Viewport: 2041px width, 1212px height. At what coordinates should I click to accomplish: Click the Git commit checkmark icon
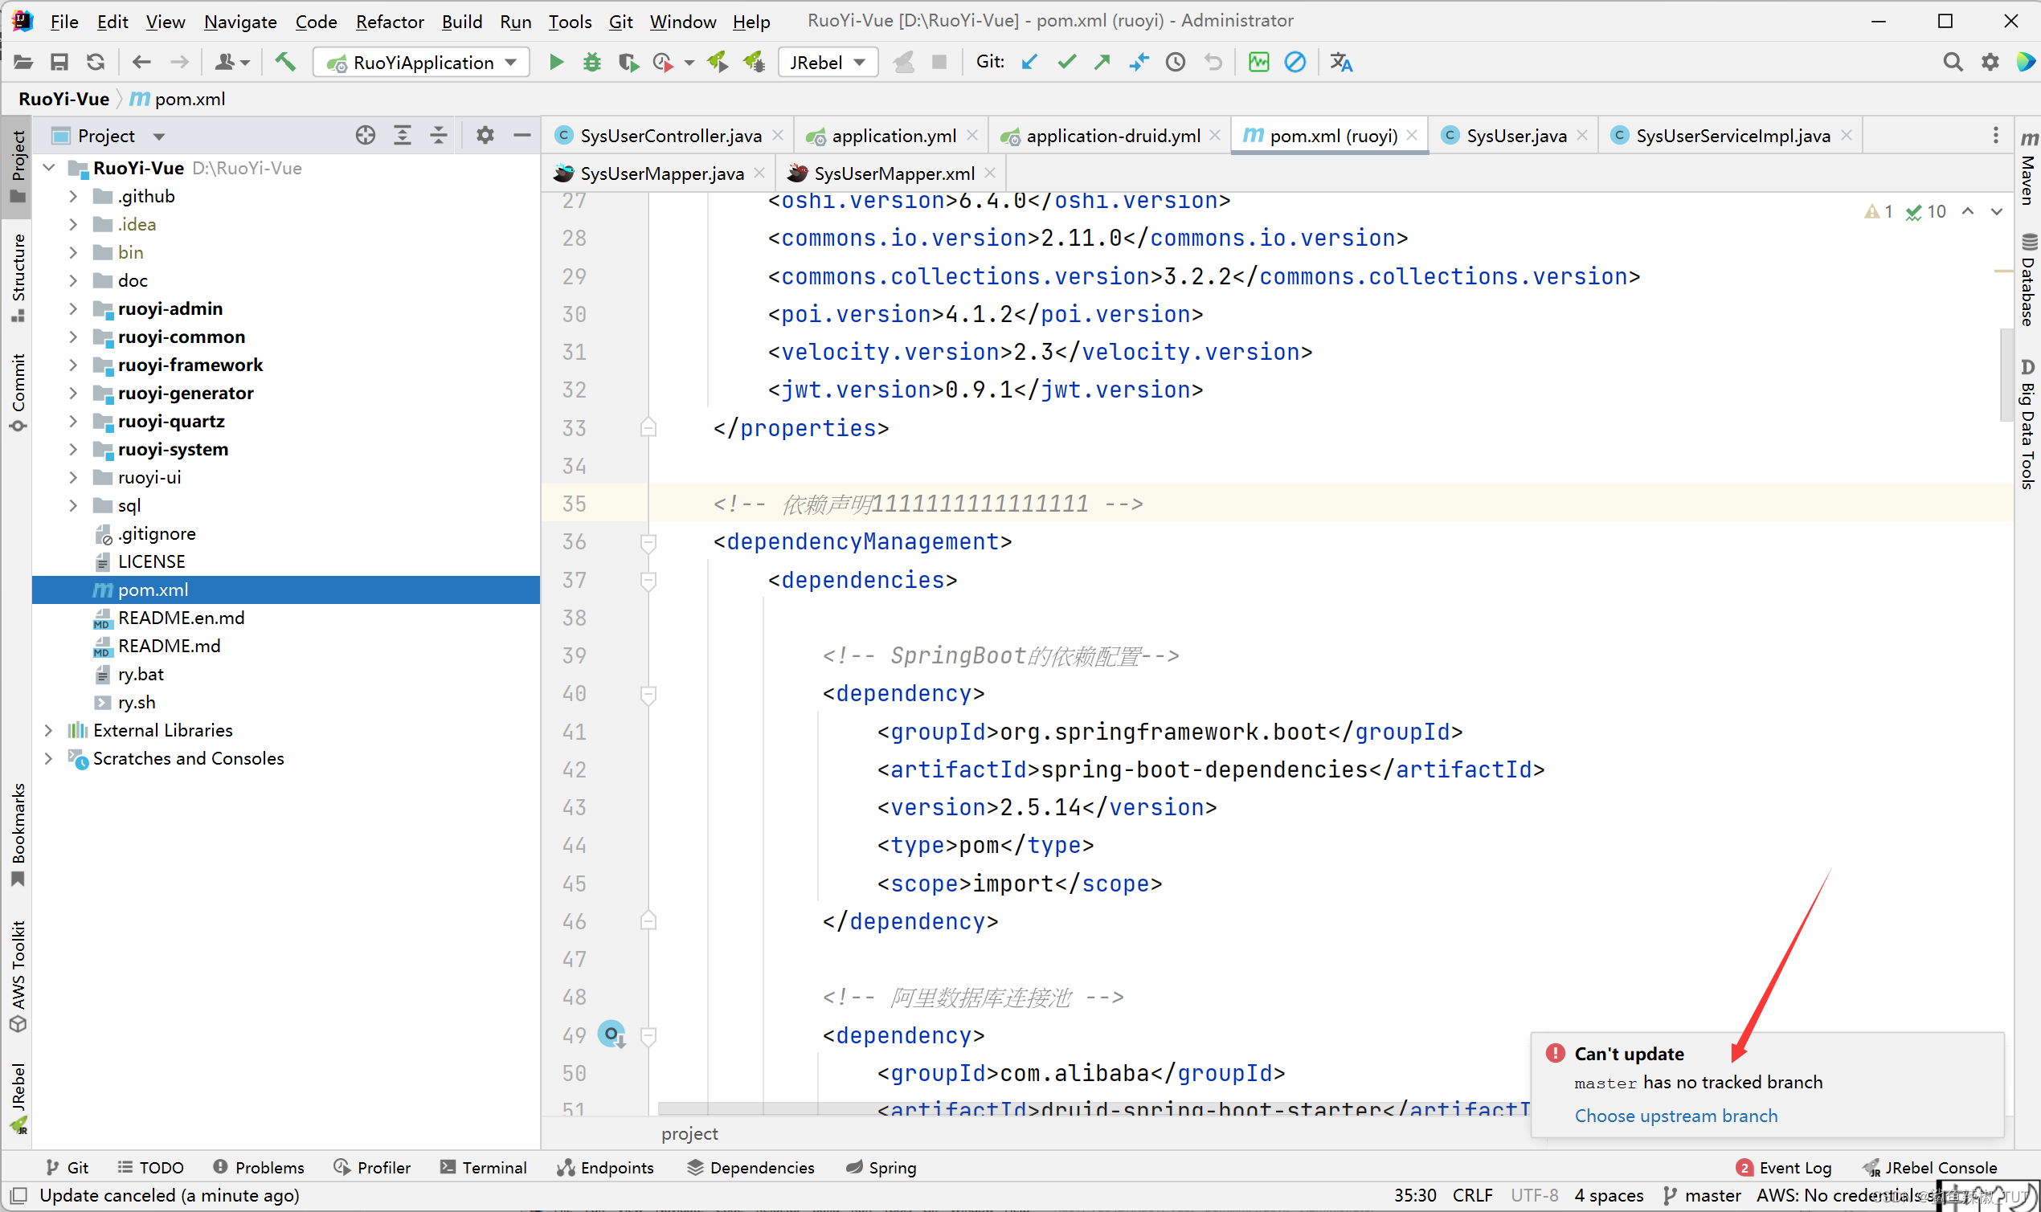1066,62
